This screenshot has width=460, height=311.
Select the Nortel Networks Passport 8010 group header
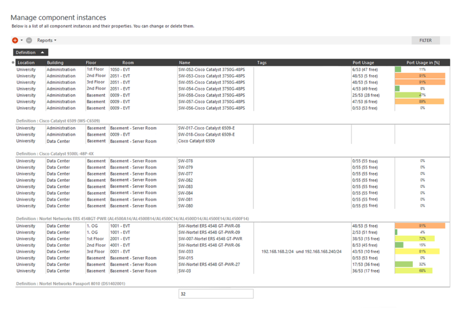click(x=70, y=284)
